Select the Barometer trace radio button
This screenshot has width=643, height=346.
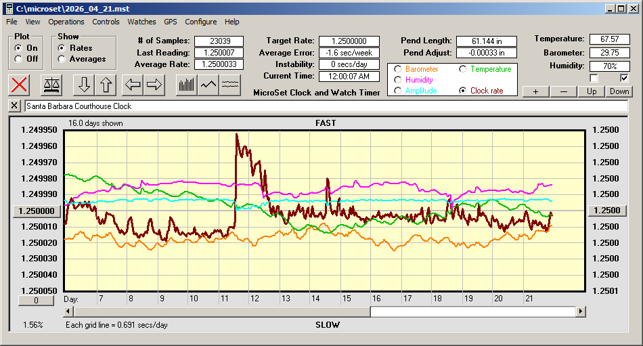397,69
